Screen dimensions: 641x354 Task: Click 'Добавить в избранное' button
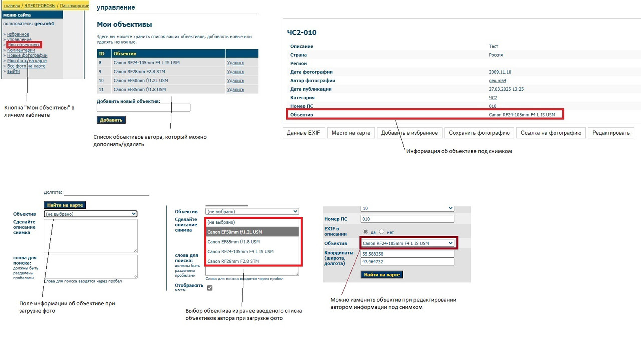tap(409, 133)
